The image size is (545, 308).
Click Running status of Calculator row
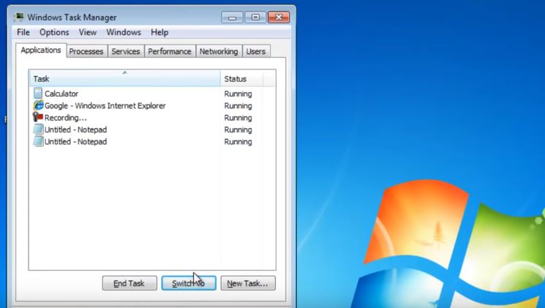pyautogui.click(x=238, y=94)
